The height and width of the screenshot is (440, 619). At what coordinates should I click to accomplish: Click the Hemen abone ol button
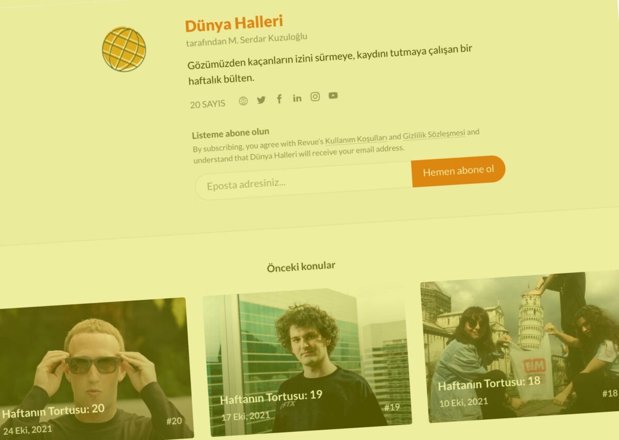pyautogui.click(x=458, y=171)
